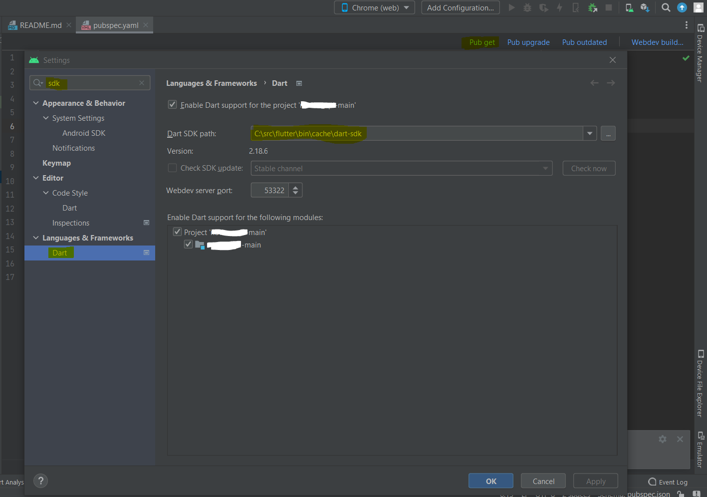707x497 pixels.
Task: Click the read-only lock icon in status bar
Action: tap(681, 494)
